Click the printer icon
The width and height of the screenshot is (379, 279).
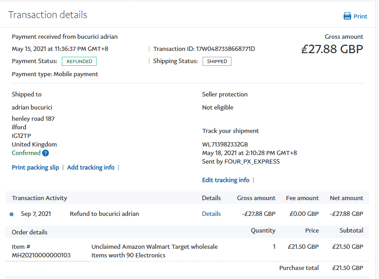coord(347,16)
